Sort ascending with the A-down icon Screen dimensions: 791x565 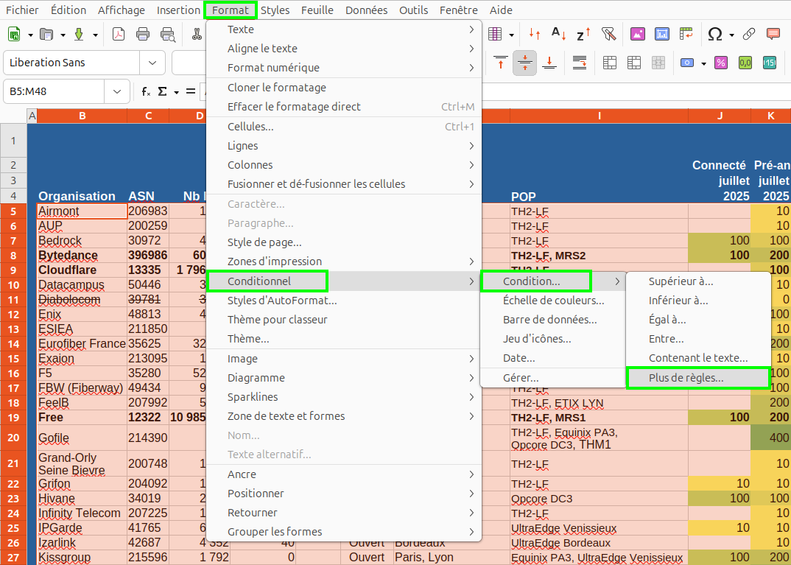point(559,35)
